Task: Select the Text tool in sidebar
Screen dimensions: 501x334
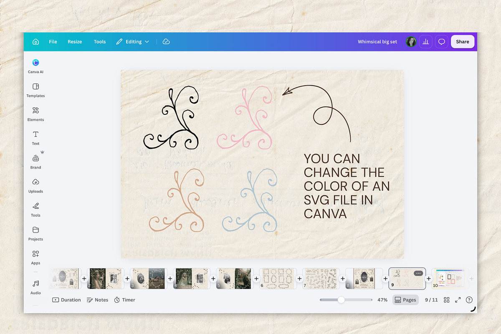Action: coord(35,138)
